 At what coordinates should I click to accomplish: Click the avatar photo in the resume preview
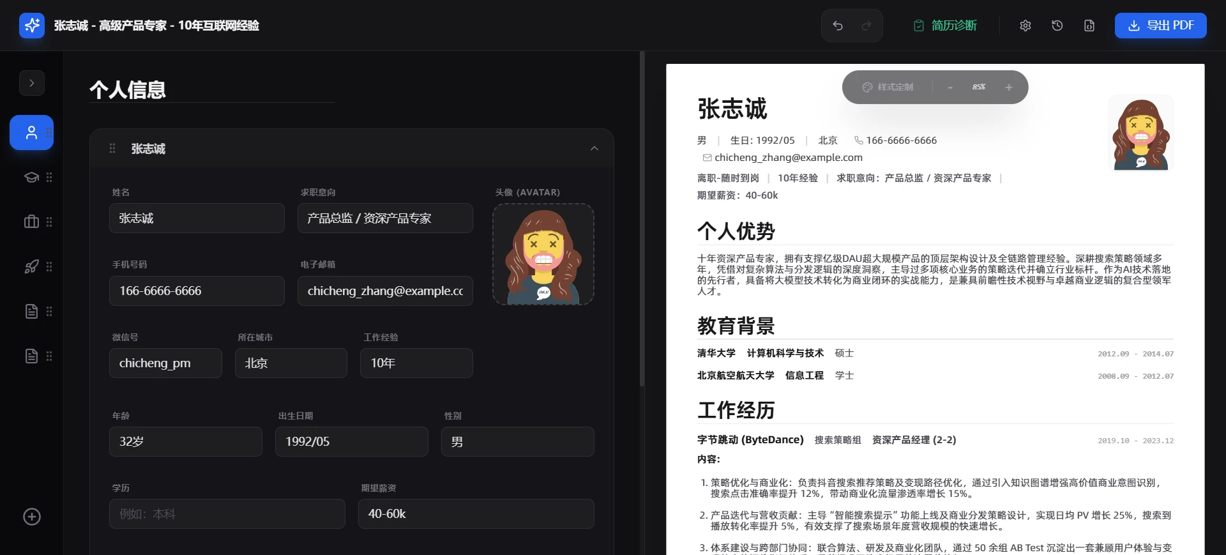[x=1141, y=134]
